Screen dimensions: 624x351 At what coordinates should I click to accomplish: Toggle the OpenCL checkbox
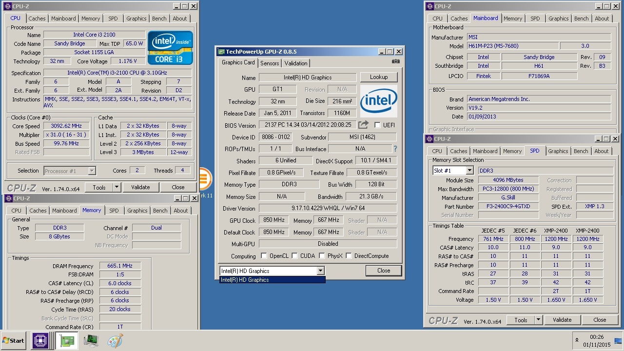[x=264, y=256]
